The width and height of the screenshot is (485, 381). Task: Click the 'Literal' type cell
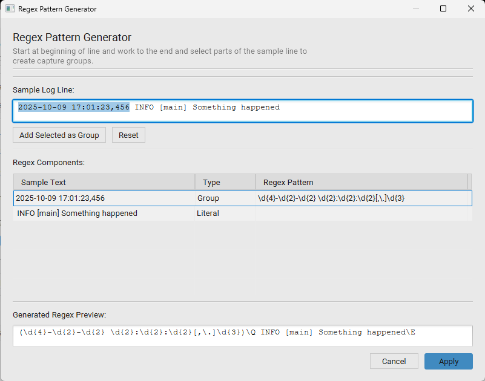pos(225,213)
